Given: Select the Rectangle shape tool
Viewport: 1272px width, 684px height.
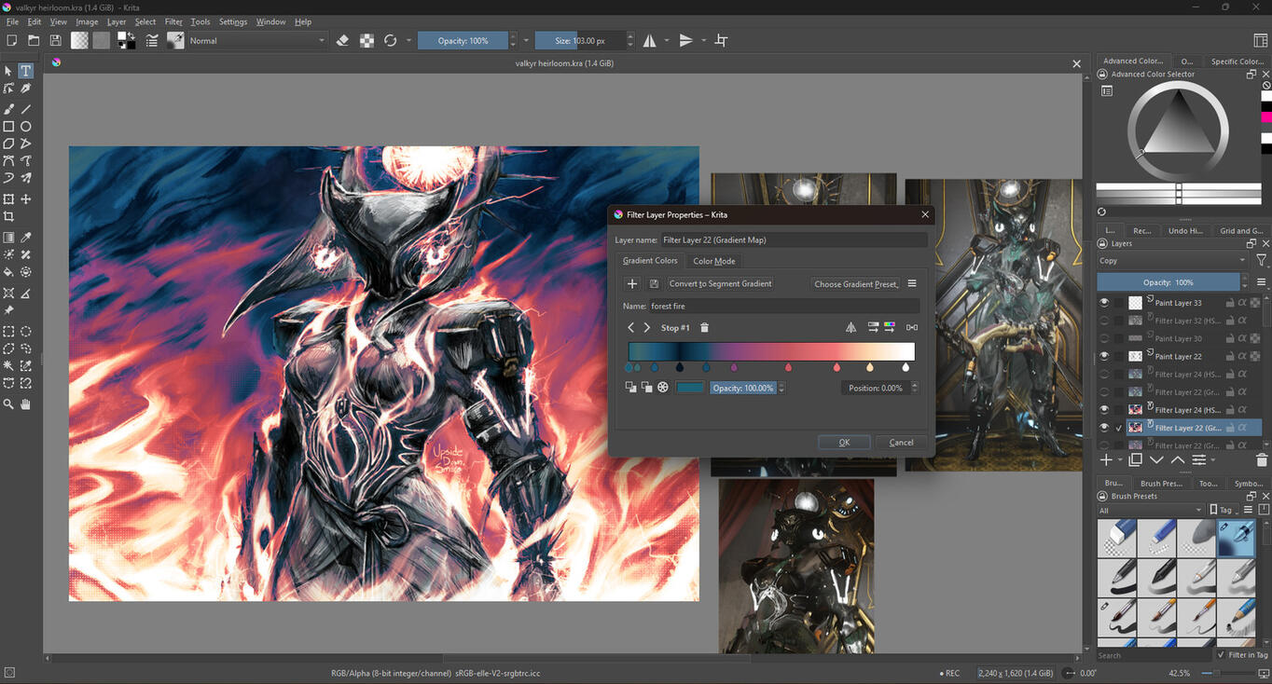Looking at the screenshot, I should [8, 127].
